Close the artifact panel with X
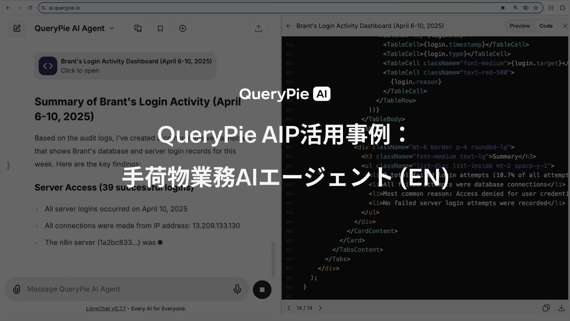Image resolution: width=570 pixels, height=321 pixels. pyautogui.click(x=565, y=26)
